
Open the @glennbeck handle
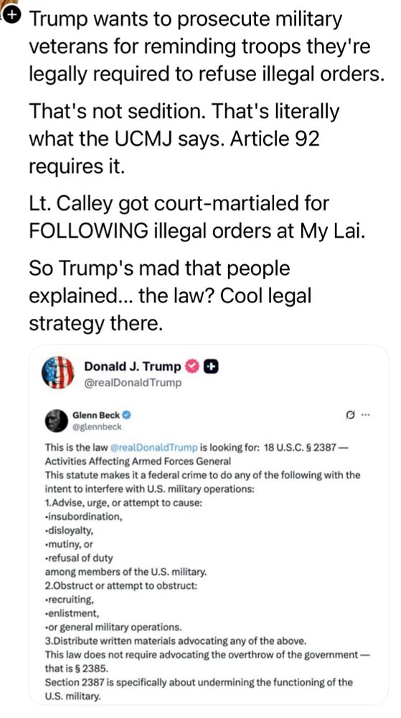pos(97,426)
